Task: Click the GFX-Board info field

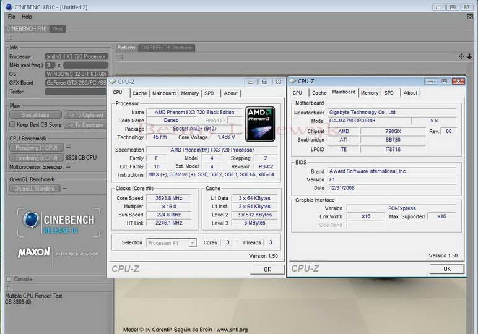Action: click(x=76, y=83)
